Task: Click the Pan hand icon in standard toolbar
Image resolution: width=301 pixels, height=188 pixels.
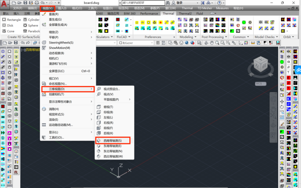Action: pyautogui.click(x=212, y=43)
